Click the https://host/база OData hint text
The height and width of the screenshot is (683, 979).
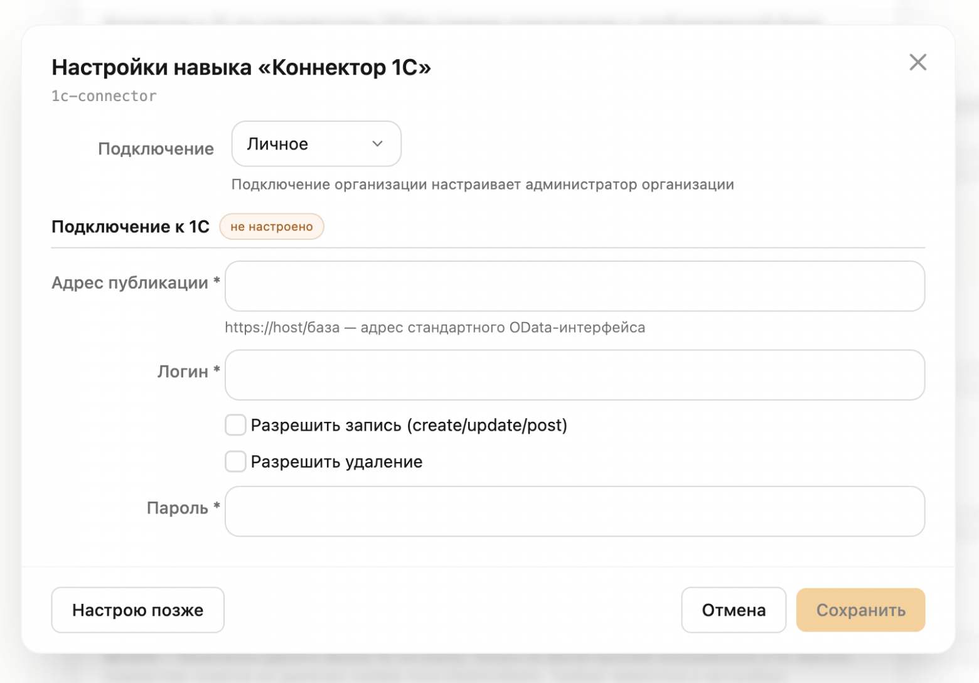click(x=435, y=327)
